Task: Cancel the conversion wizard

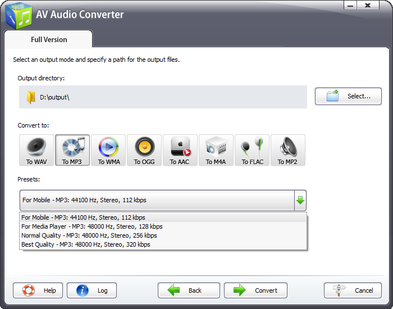Action: [x=353, y=290]
